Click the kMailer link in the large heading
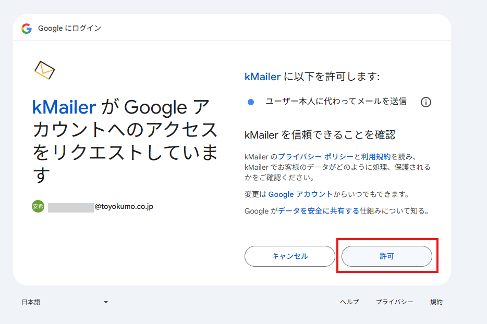 point(64,107)
